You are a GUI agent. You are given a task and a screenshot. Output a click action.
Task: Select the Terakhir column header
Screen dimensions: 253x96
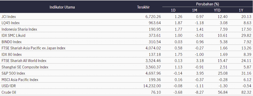[x=143, y=7]
